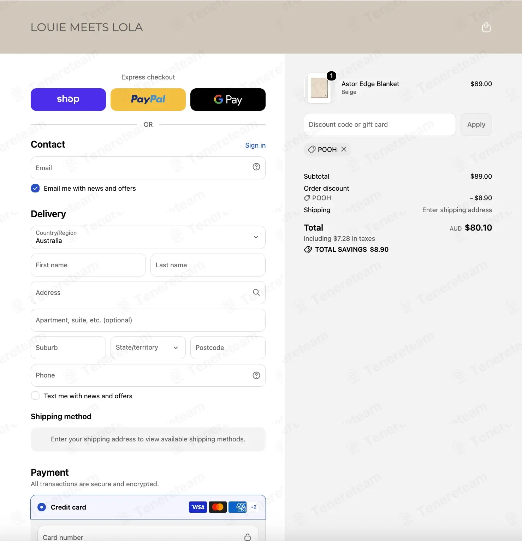Screen dimensions: 522x541
Task: Pay with the Shop Pay button
Action: point(68,100)
